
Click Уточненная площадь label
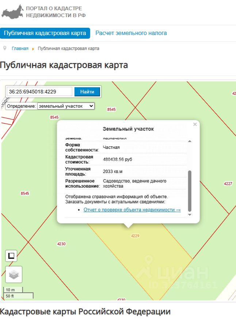tap(78, 172)
